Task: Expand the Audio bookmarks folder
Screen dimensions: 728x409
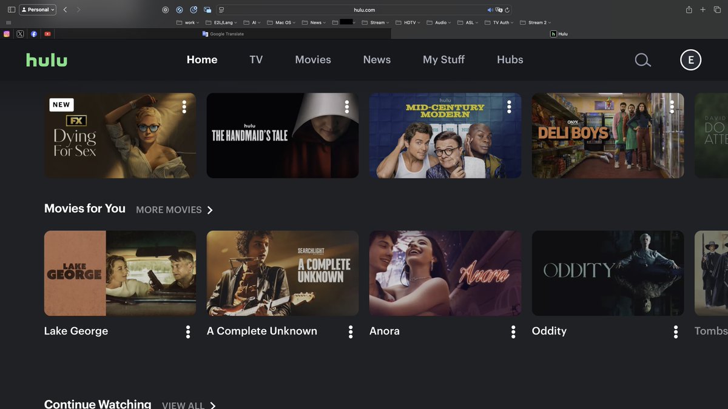Action: (x=439, y=22)
